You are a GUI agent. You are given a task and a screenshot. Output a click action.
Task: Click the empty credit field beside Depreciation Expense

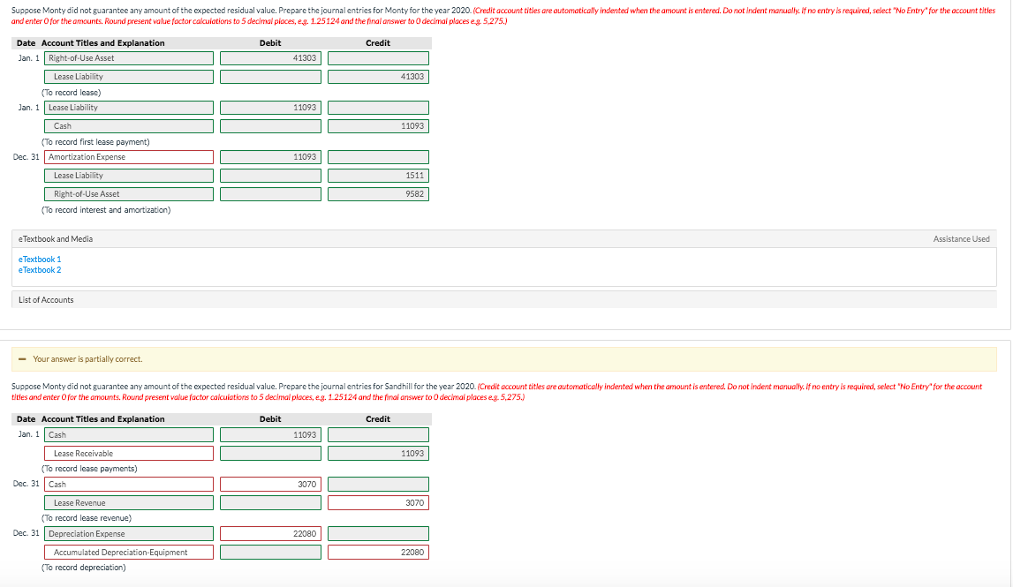pos(378,534)
